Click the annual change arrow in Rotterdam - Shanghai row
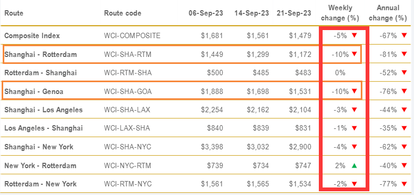 pyautogui.click(x=404, y=73)
